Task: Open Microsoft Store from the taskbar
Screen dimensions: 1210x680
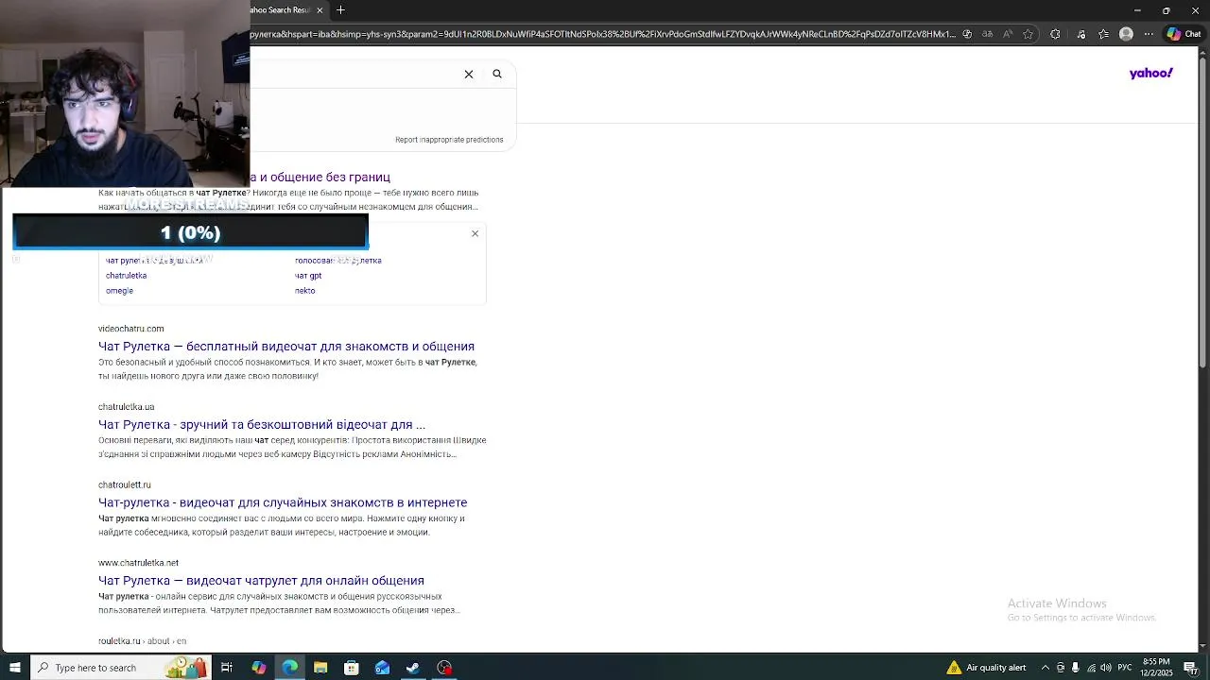Action: 352,668
